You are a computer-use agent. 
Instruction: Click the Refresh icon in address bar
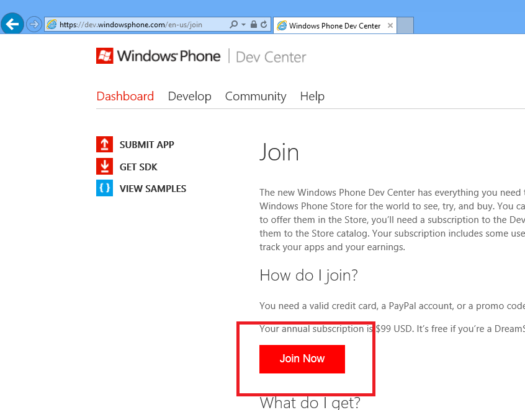264,24
